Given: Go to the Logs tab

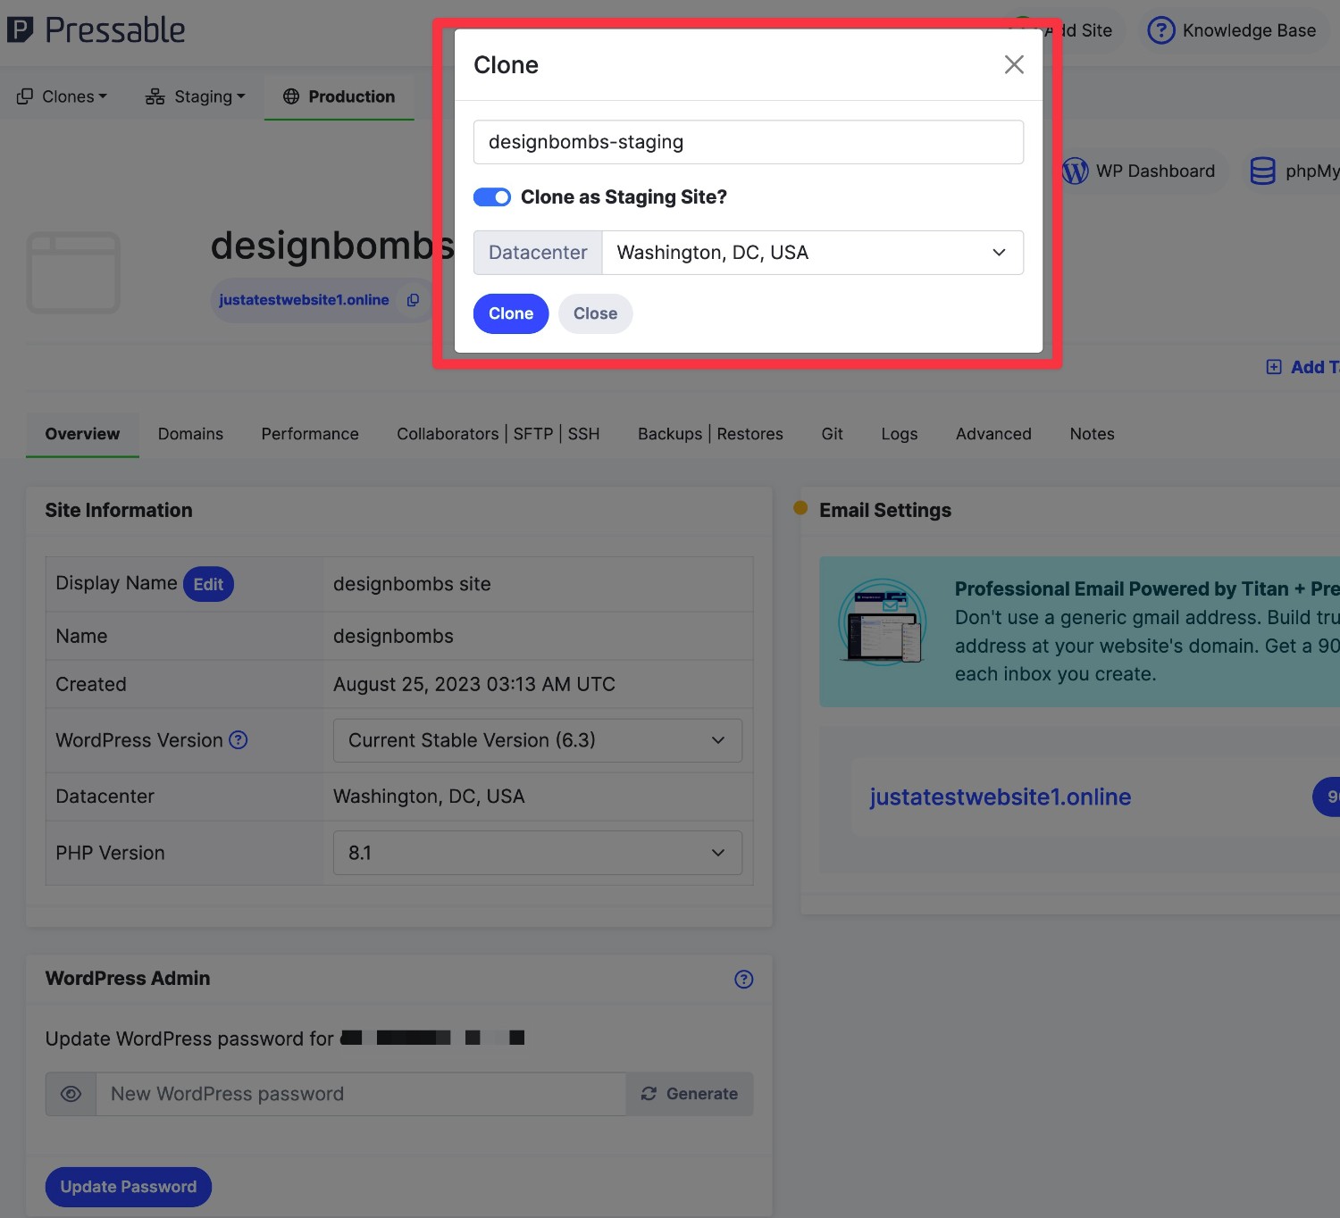Looking at the screenshot, I should click(x=899, y=434).
